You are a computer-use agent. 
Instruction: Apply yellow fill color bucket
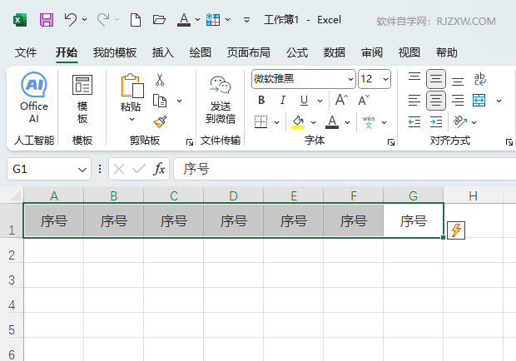[298, 122]
